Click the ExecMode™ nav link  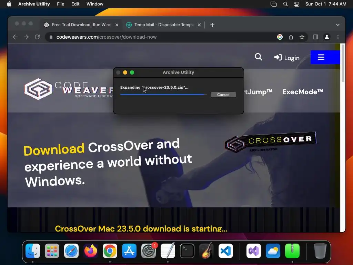click(x=303, y=92)
